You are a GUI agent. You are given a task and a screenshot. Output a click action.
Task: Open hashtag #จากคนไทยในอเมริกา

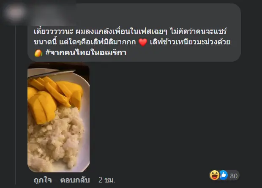pos(86,52)
